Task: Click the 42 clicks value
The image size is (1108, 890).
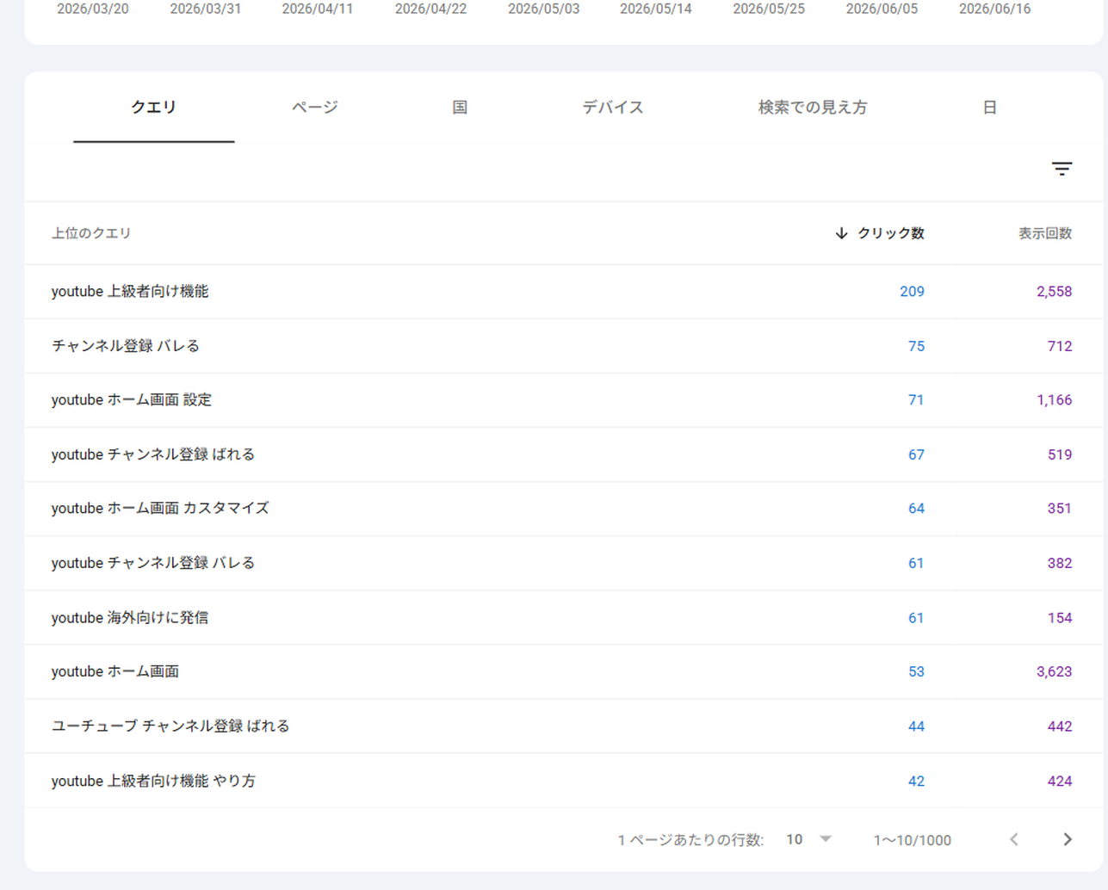Action: [x=916, y=782]
